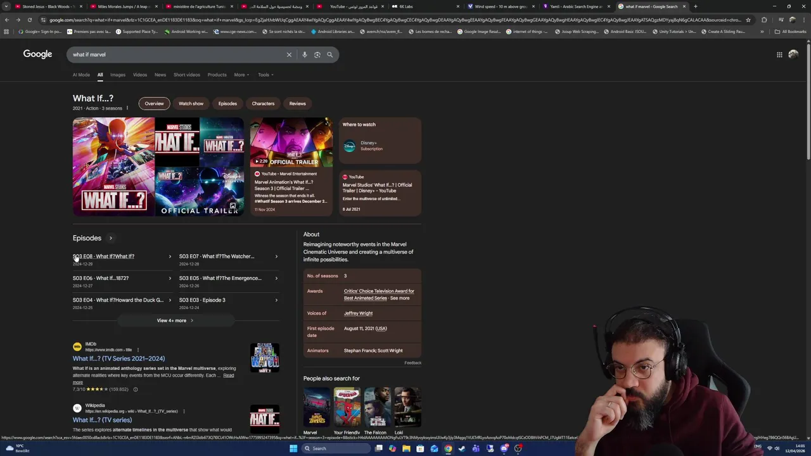
Task: Expand the Tools dropdown
Action: [265, 75]
